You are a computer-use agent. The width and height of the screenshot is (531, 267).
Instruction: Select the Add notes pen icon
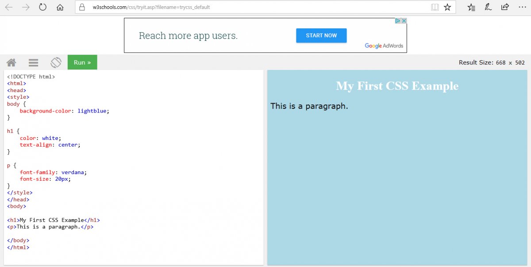[488, 7]
